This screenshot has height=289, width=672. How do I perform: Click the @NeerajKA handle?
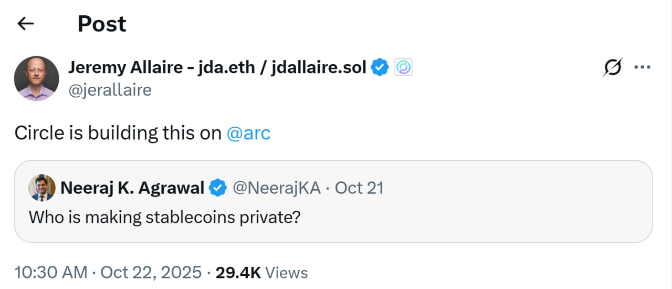click(276, 188)
